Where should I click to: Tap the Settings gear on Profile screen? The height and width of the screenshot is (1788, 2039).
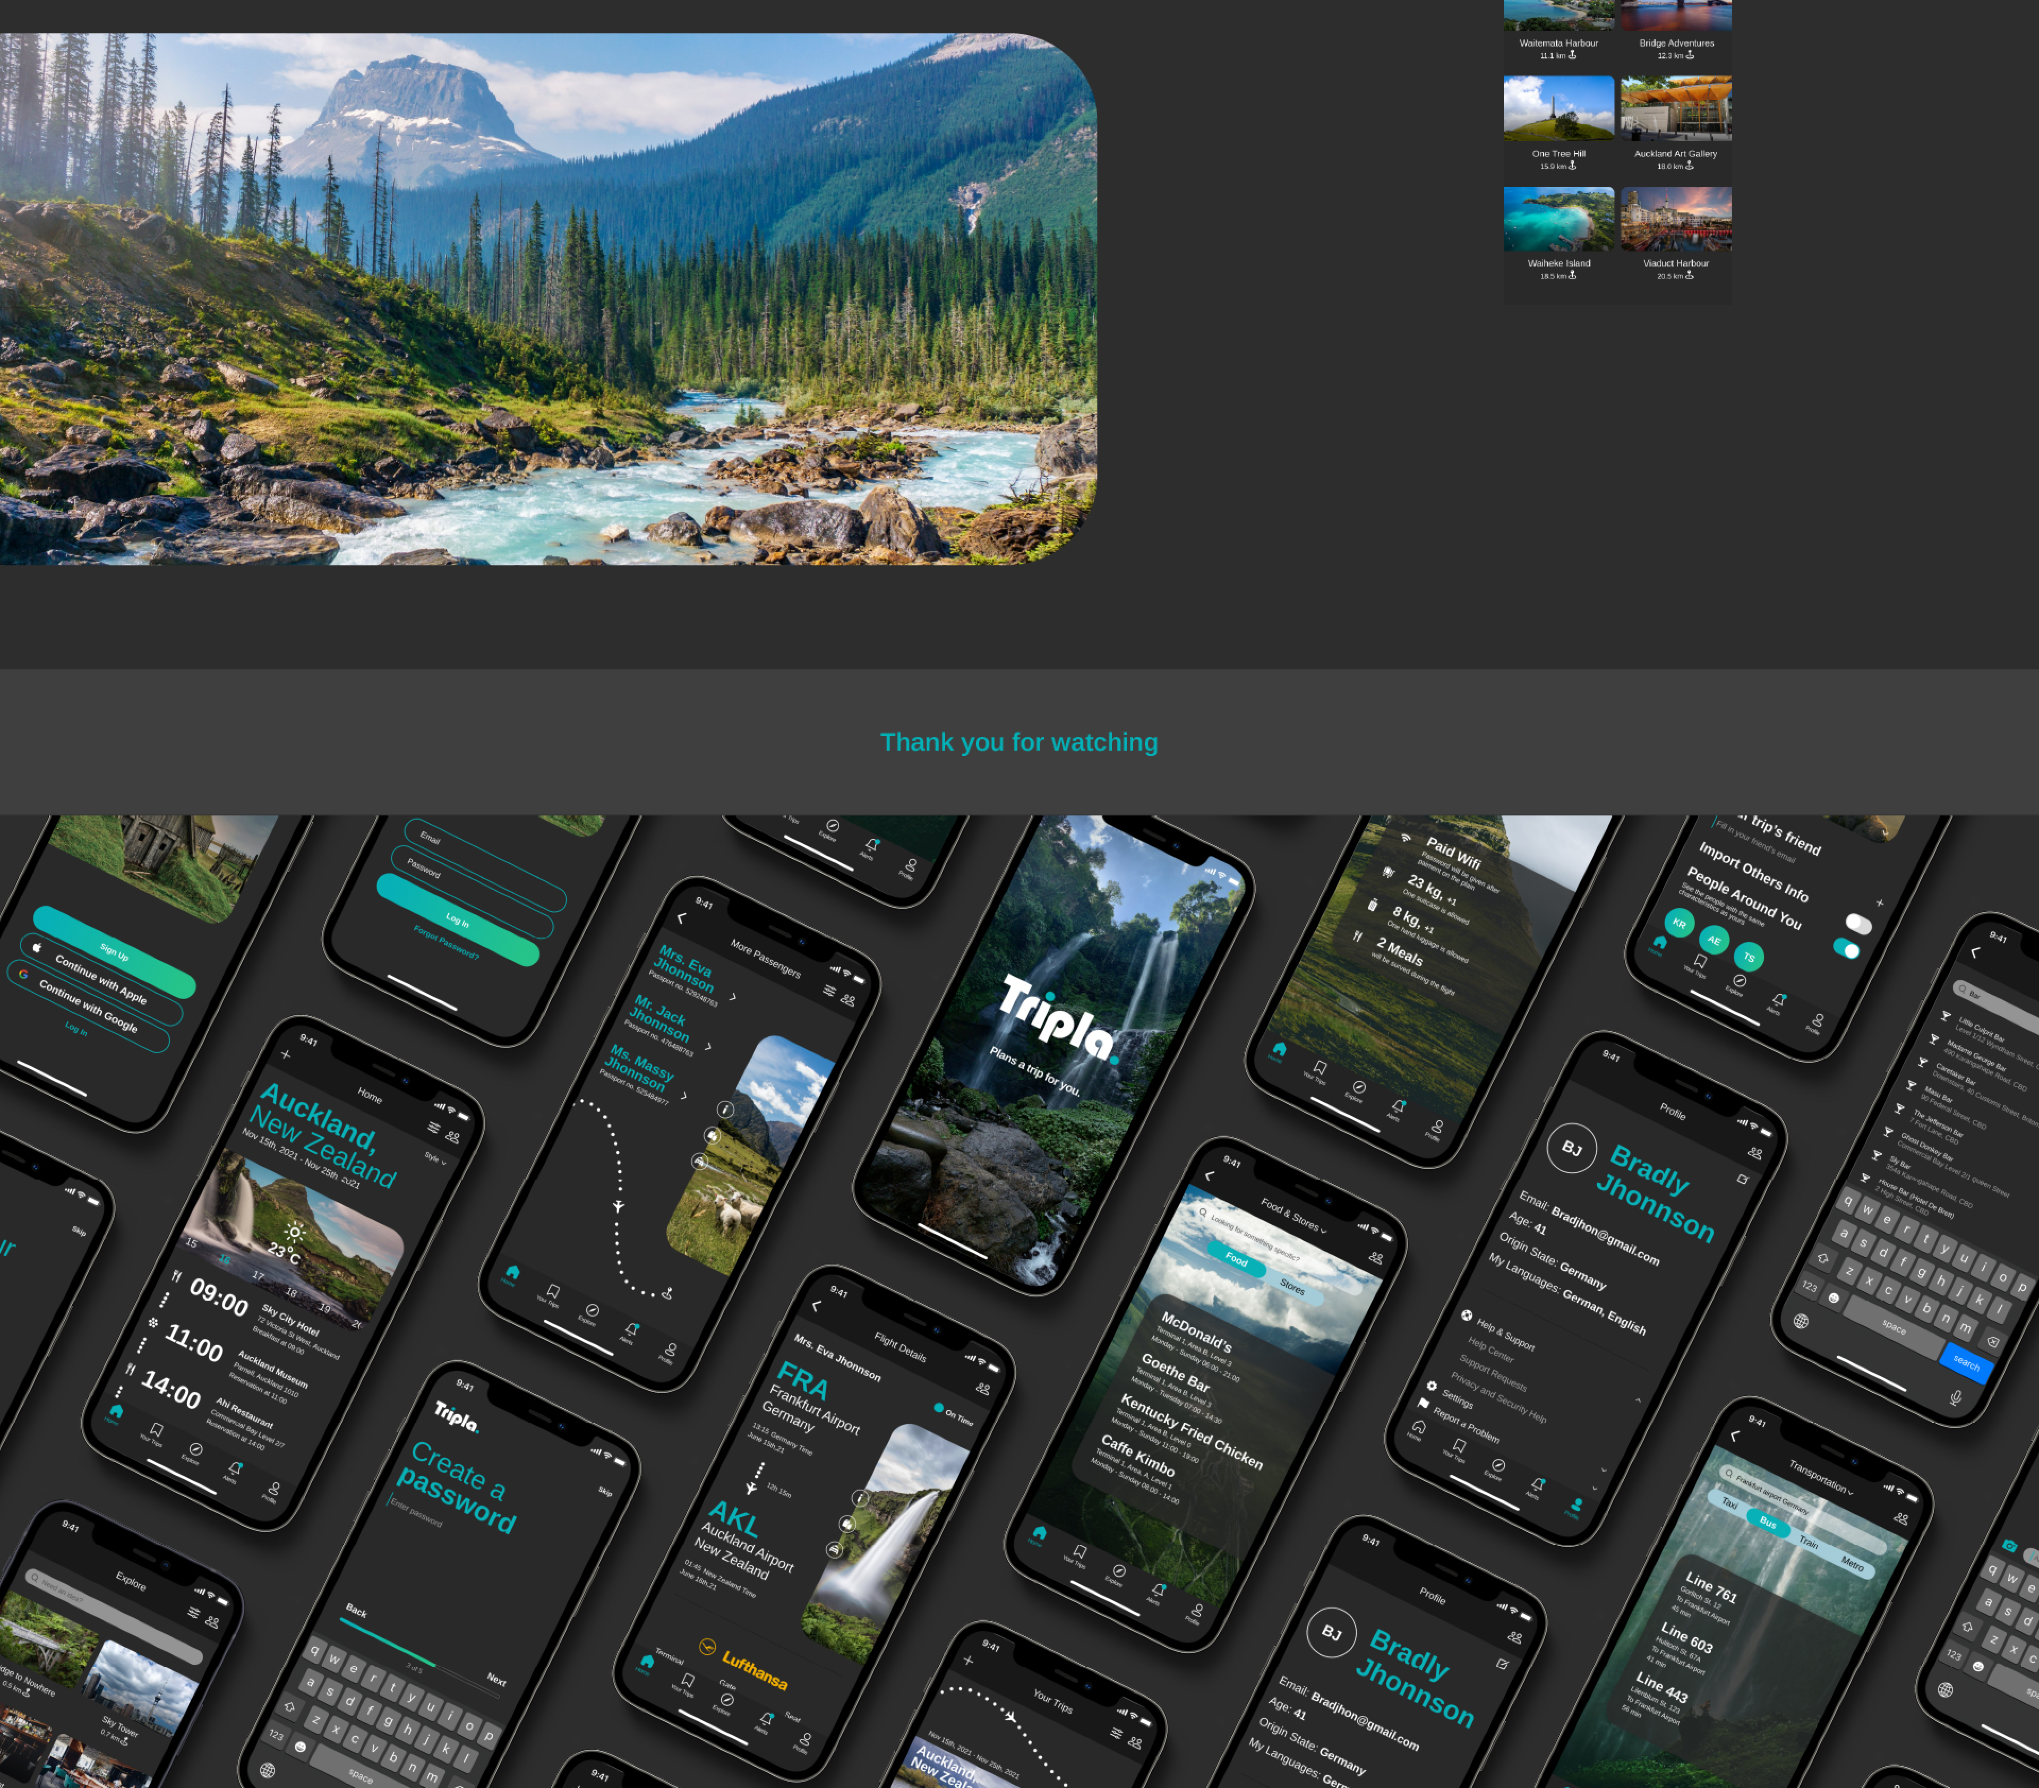pos(1432,1386)
